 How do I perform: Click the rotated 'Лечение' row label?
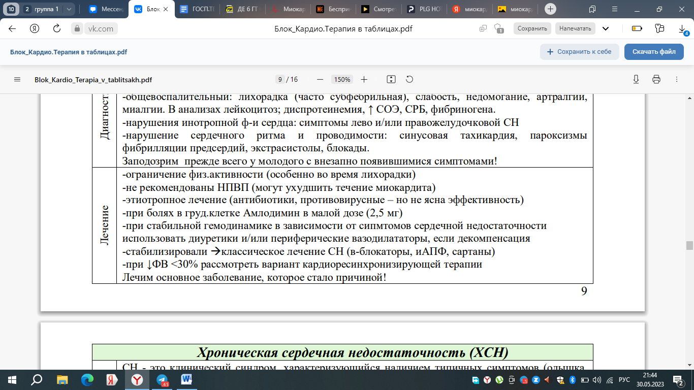pyautogui.click(x=104, y=225)
